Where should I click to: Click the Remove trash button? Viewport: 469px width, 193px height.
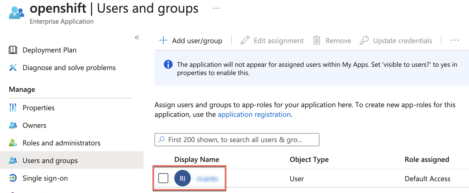(x=332, y=41)
